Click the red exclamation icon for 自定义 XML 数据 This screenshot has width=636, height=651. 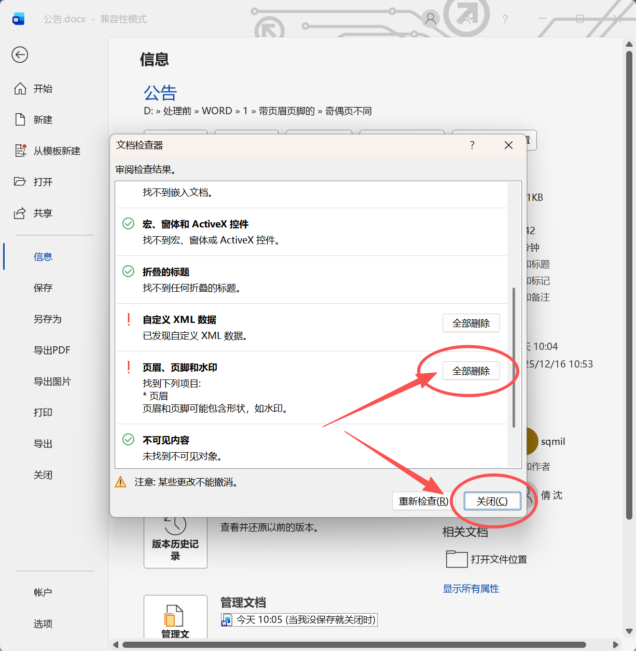click(129, 319)
